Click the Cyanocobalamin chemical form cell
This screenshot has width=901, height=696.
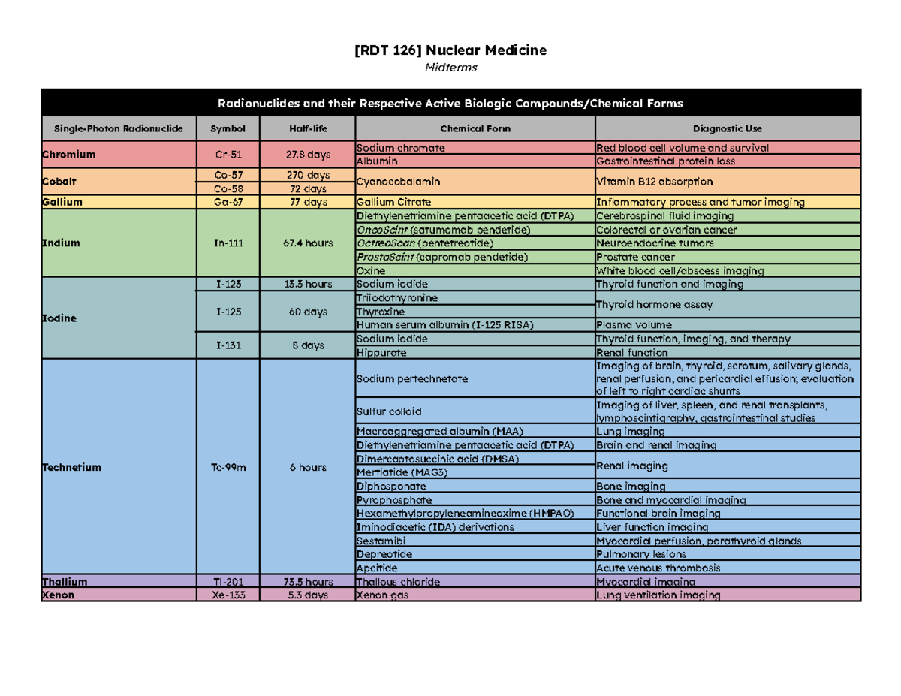[394, 181]
